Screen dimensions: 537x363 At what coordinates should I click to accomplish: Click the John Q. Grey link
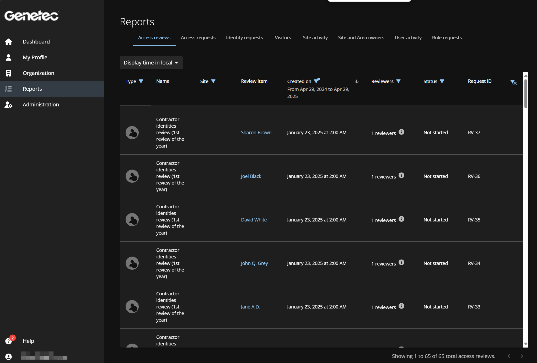pyautogui.click(x=254, y=263)
